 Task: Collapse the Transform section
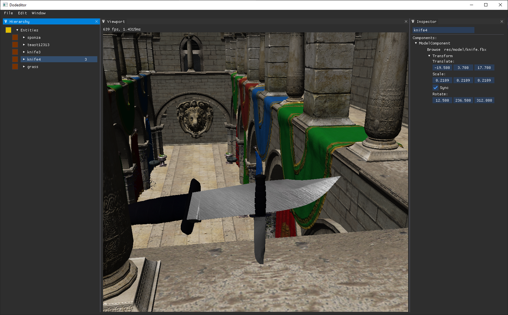click(x=429, y=56)
